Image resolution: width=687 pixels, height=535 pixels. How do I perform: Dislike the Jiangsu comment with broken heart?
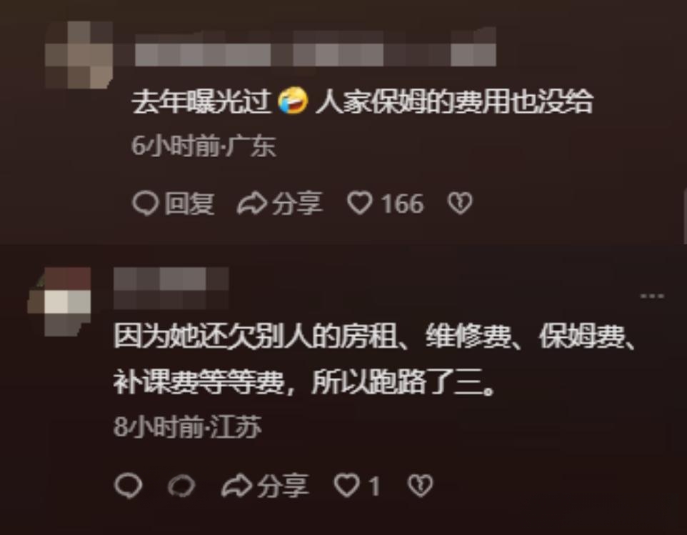420,486
